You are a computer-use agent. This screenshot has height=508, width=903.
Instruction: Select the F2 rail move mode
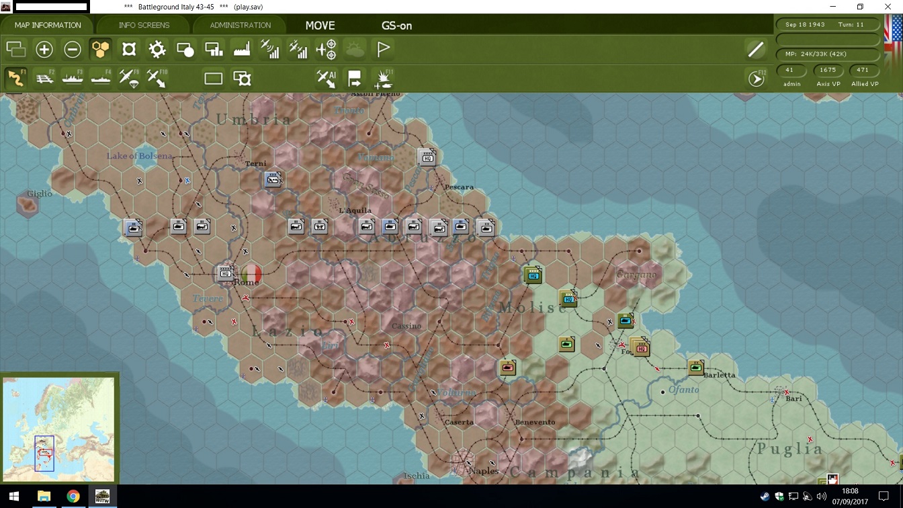tap(44, 78)
